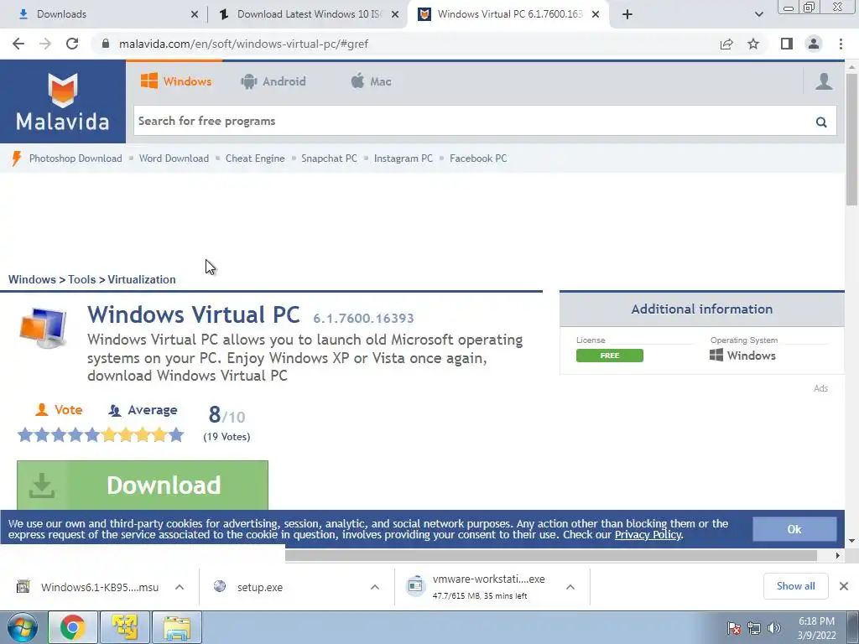Expand options for vmware-workstation download
Viewport: 859px width, 644px height.
(x=570, y=587)
